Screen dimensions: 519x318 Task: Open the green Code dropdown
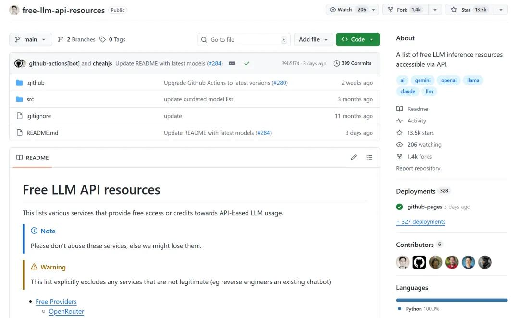[x=358, y=39]
